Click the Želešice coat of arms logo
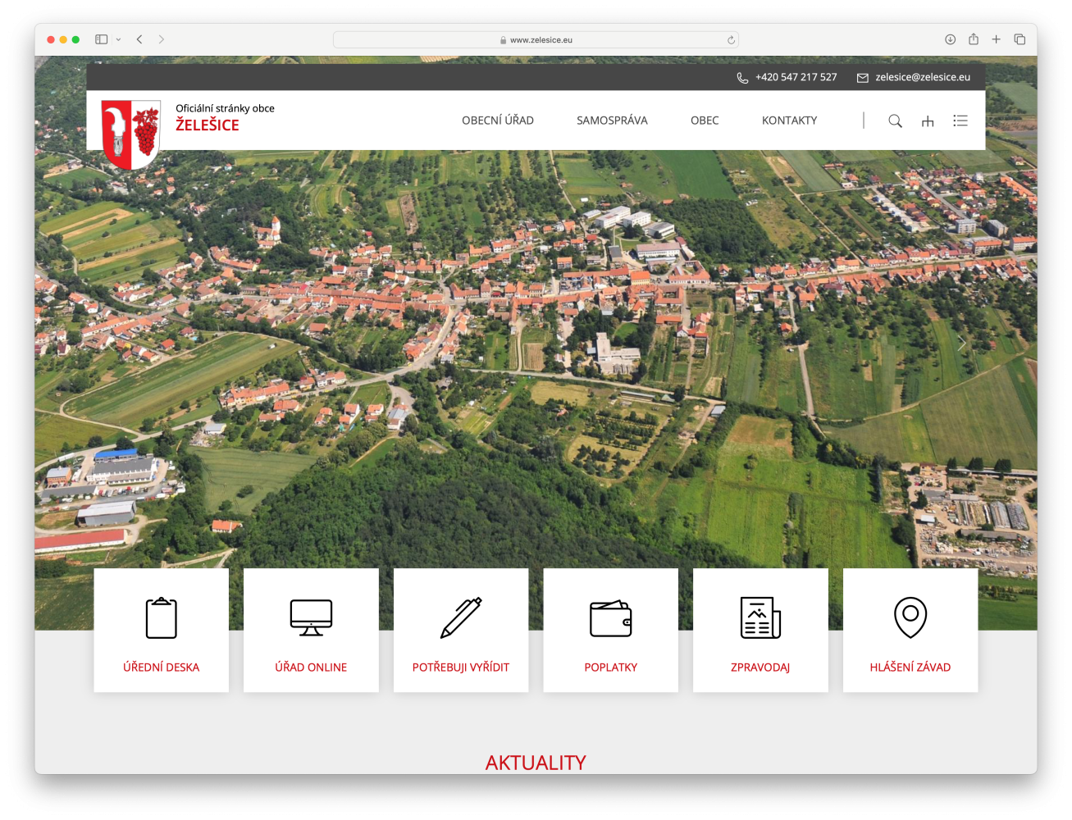This screenshot has width=1072, height=820. pyautogui.click(x=130, y=134)
